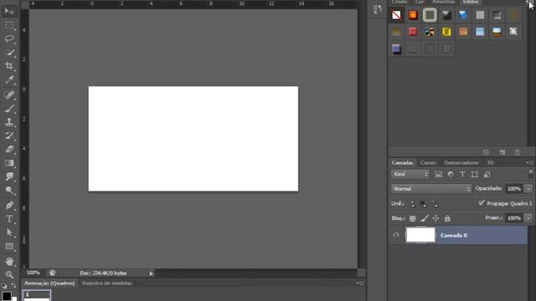Switch to the Demarcadores tab
Viewport: 536px width, 301px height.
pos(461,163)
